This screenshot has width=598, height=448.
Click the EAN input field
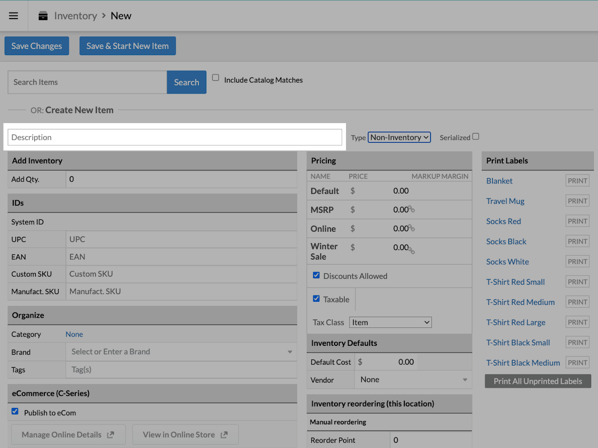[182, 257]
